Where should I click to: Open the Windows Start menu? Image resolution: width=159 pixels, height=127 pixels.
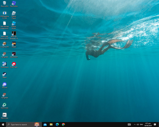[x=3, y=124]
